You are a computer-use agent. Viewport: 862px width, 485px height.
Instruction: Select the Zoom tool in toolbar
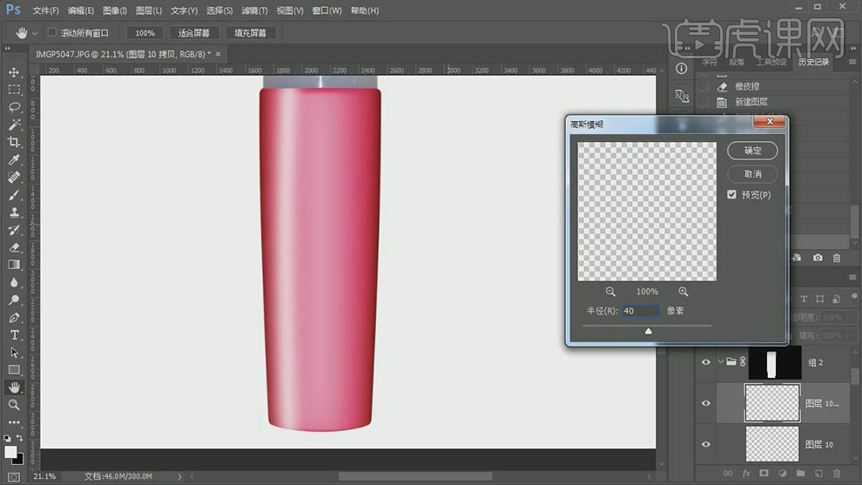click(x=14, y=405)
